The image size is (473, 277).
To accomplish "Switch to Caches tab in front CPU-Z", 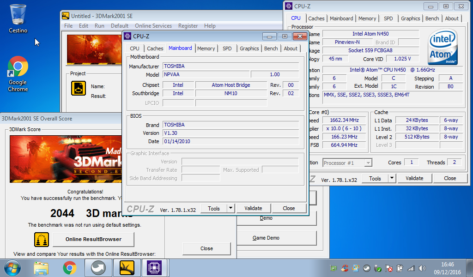I will click(x=155, y=48).
